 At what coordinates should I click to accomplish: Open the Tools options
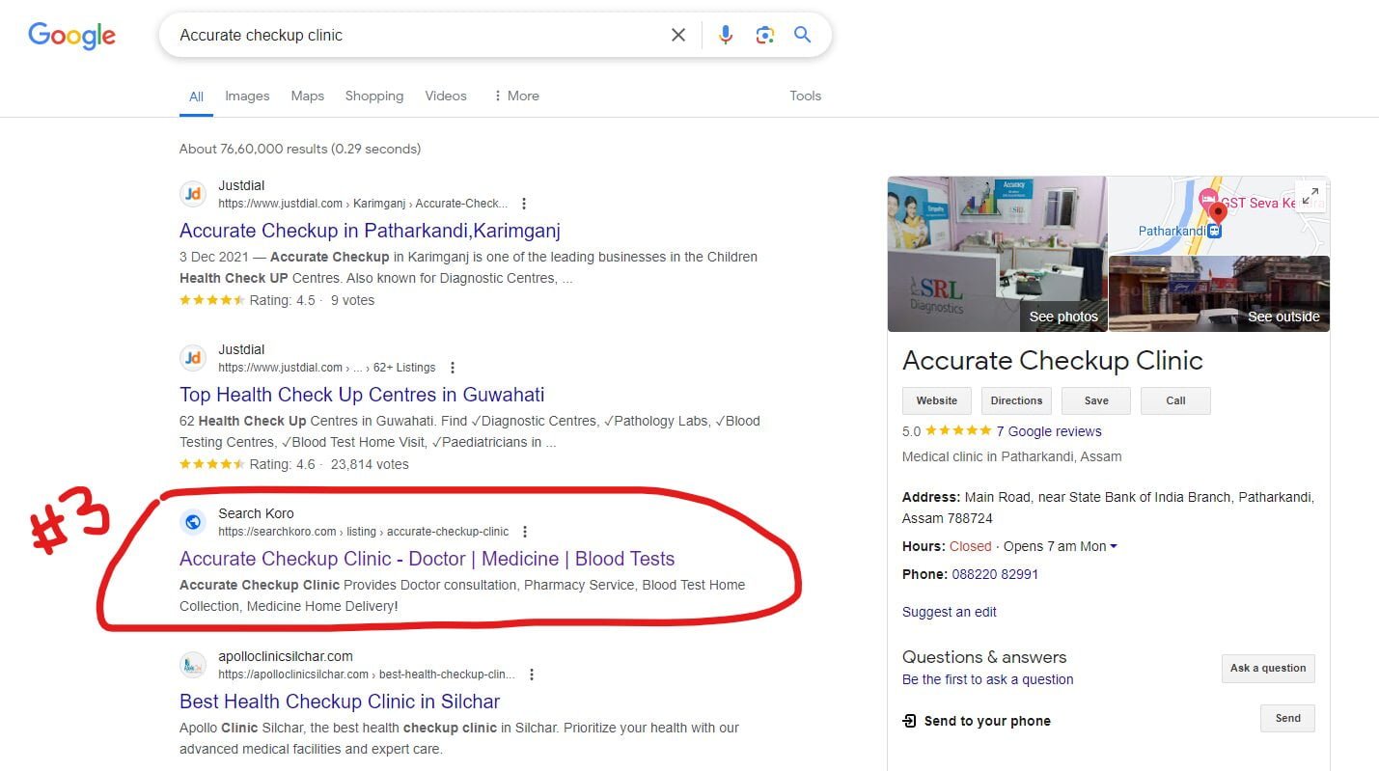[805, 96]
